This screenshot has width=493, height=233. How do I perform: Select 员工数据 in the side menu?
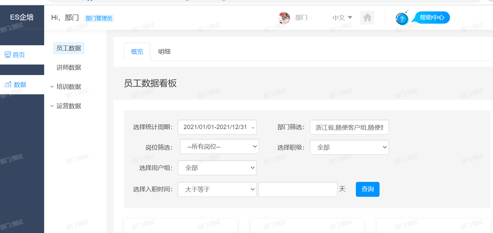click(x=69, y=48)
